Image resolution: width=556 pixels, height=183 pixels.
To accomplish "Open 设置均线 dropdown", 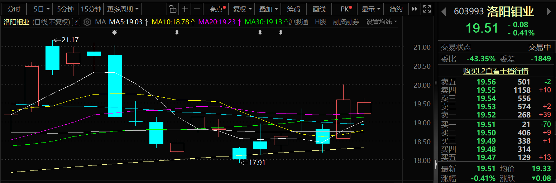I will coord(382,22).
